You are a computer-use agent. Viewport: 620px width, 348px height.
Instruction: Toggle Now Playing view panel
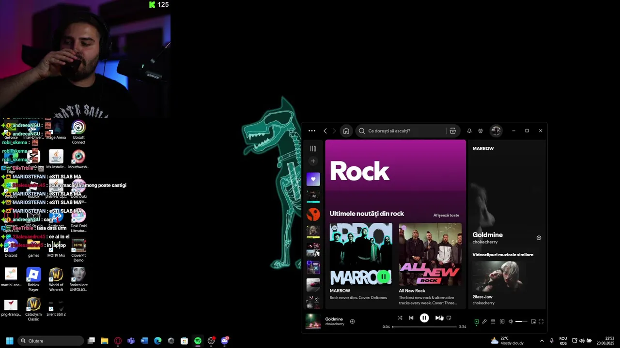(477, 321)
